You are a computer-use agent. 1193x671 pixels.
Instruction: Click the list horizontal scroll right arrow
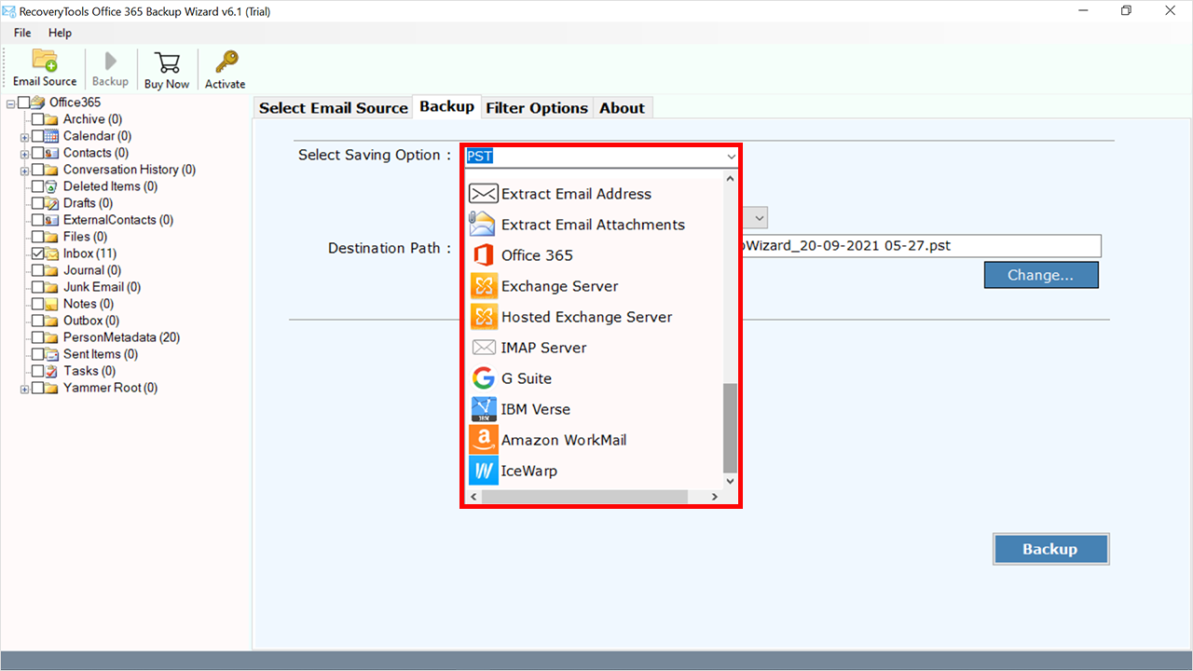coord(715,498)
